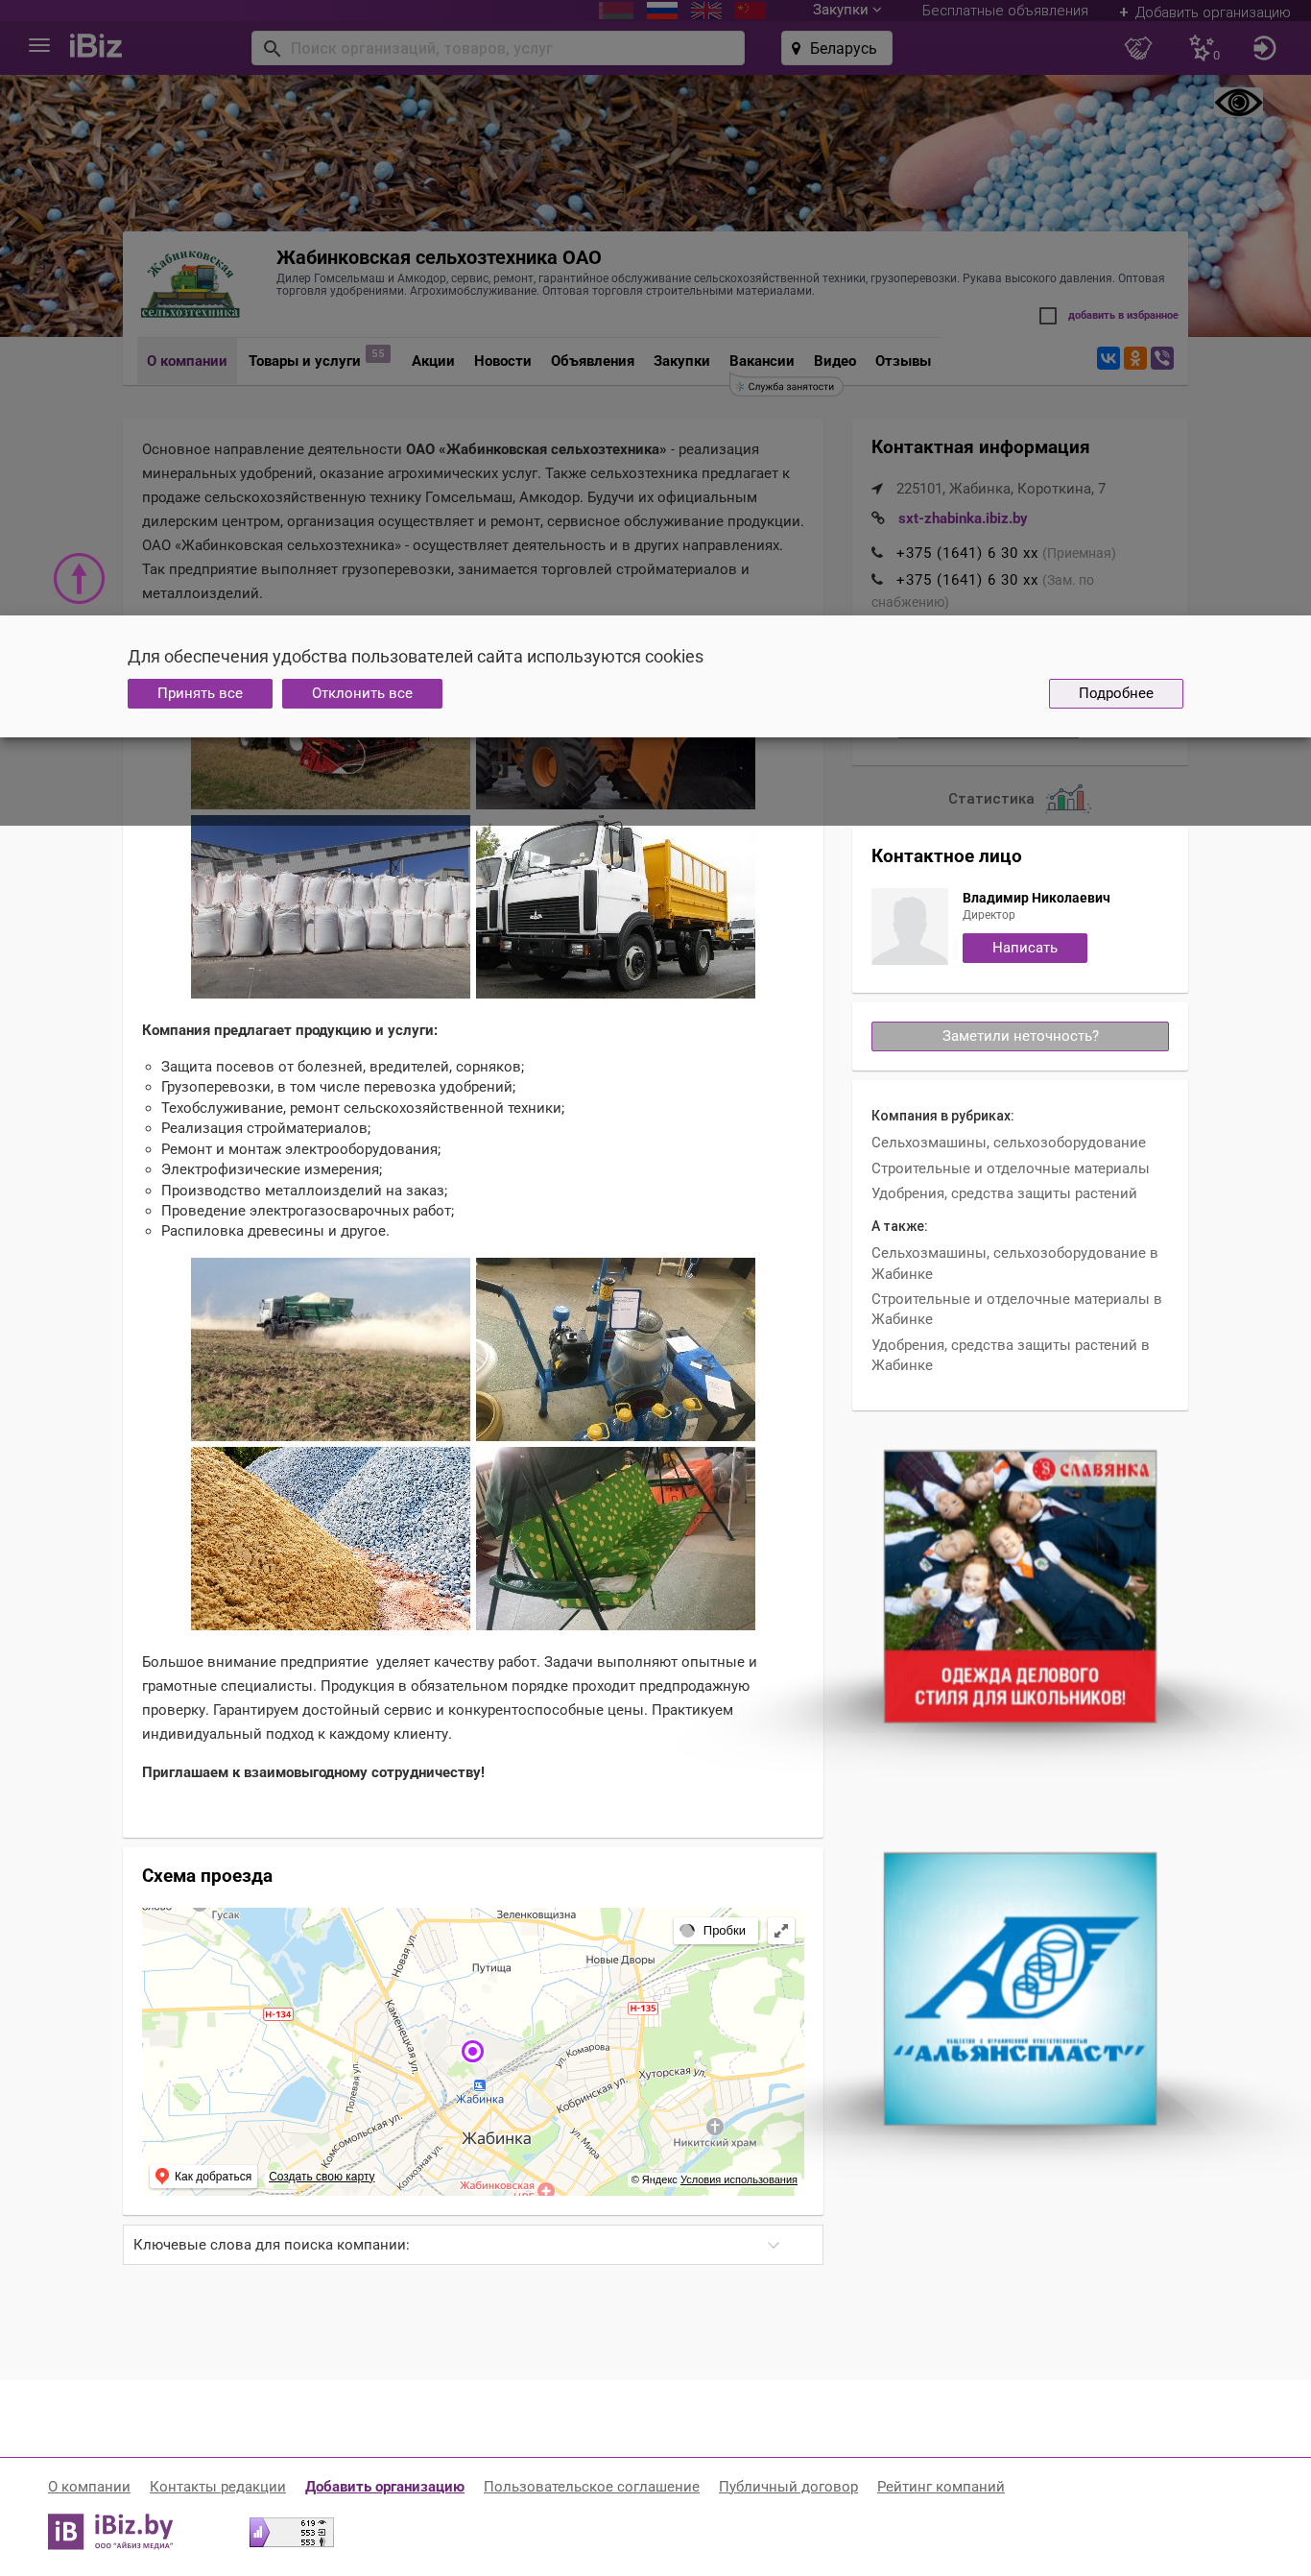Open the Беларусь region selector
Image resolution: width=1311 pixels, height=2576 pixels.
pyautogui.click(x=836, y=48)
